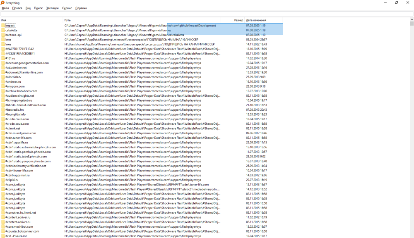The height and width of the screenshot is (238, 414).
Task: Click folder icon next to #cdn1.appslife.ru
Action: tap(3, 143)
